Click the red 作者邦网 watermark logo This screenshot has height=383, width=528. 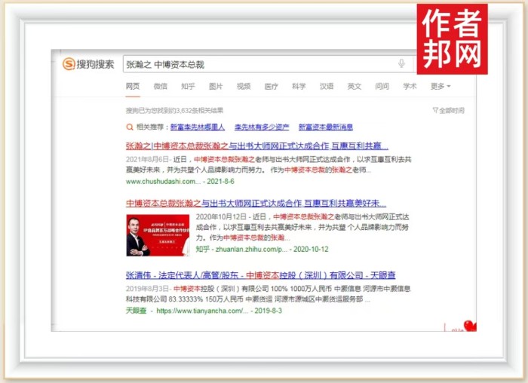point(452,38)
